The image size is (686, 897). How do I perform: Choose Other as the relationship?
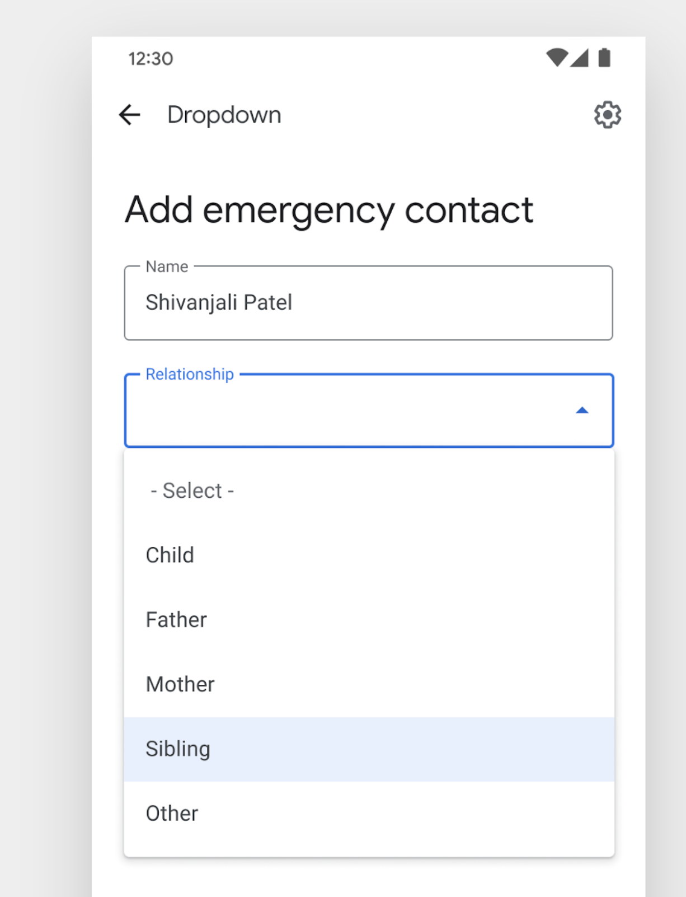click(x=172, y=813)
